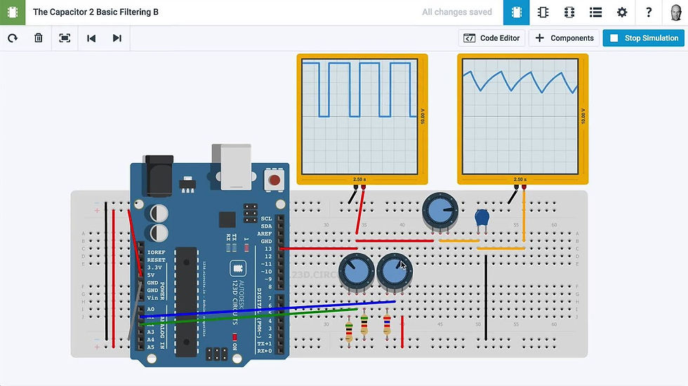
Task: Select the short vertical red wire beside resistors
Action: tap(402, 332)
